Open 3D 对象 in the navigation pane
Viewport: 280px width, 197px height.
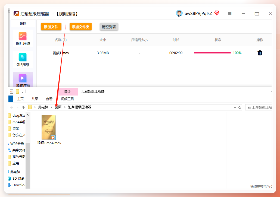point(18,179)
